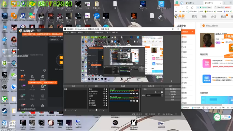Open desktop audio settings gear in mixer
The width and height of the screenshot is (233, 131).
tap(137, 93)
